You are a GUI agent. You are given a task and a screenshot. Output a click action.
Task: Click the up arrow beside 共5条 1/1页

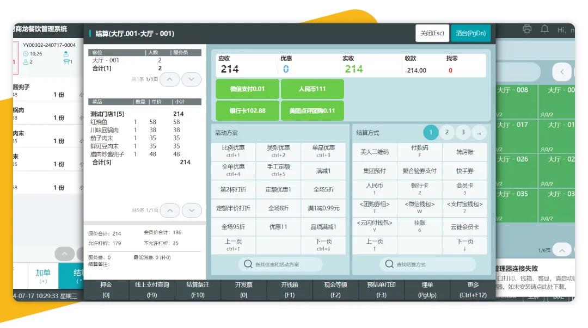click(x=170, y=211)
